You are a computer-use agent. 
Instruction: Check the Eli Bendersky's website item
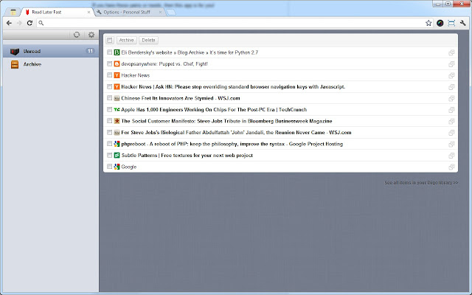[x=109, y=52]
